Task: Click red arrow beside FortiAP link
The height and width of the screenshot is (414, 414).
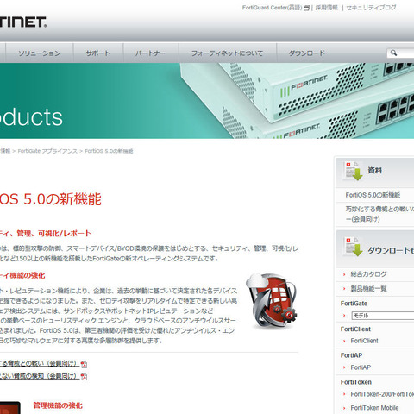Action: (344, 367)
